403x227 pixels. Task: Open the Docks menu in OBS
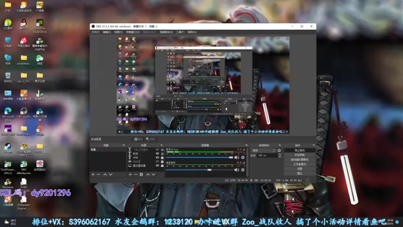coord(133,32)
